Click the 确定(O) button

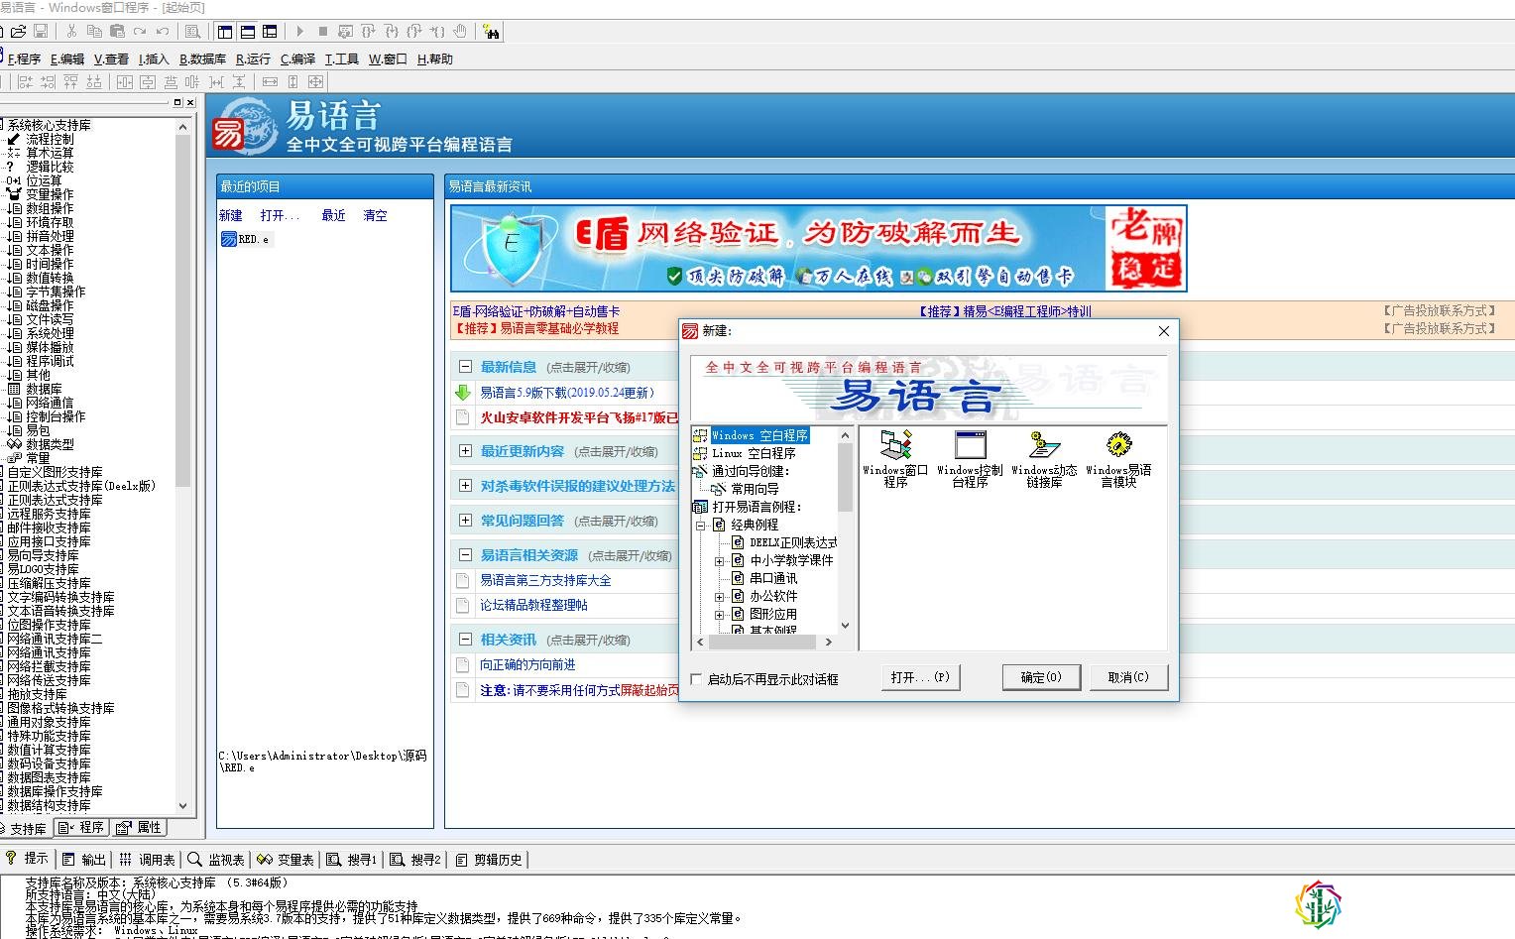click(1041, 677)
